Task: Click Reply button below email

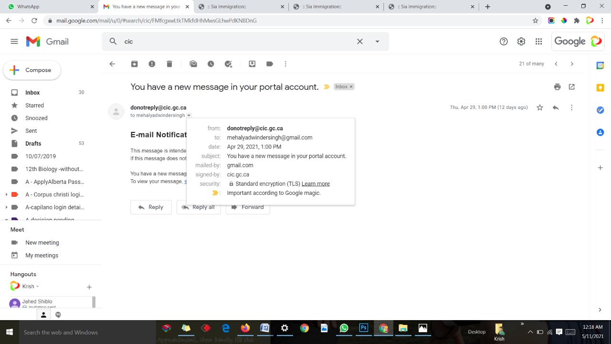Action: click(151, 207)
